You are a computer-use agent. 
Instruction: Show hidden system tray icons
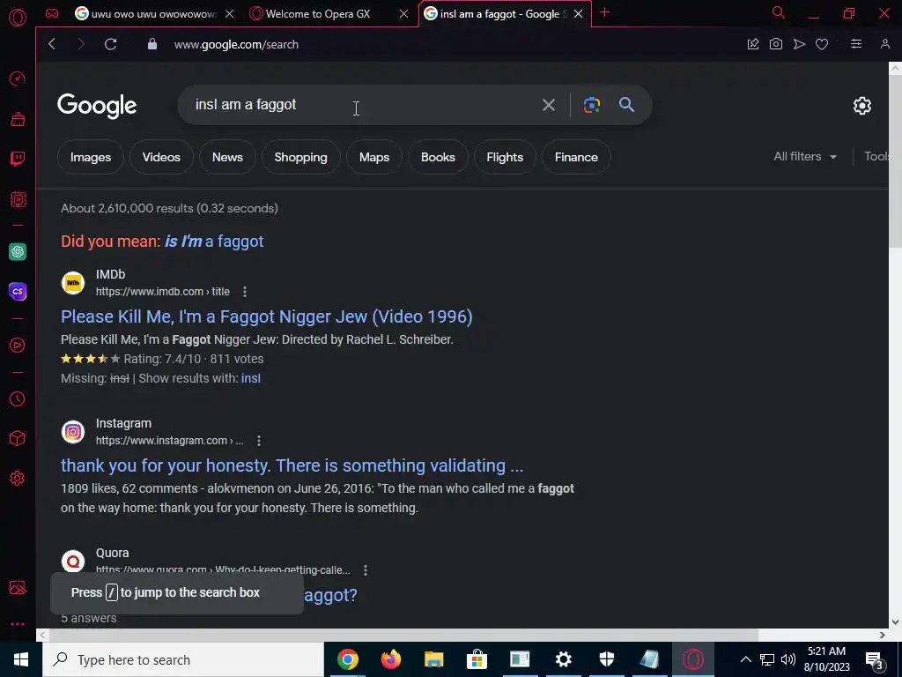745,659
